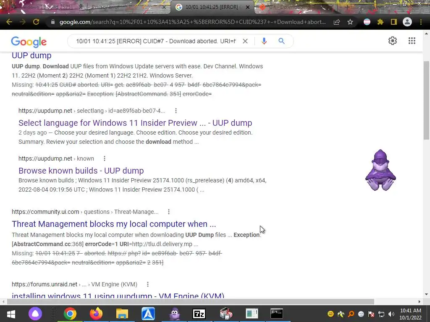Open the Extensions puzzle piece menu
430x322 pixels.
coord(380,22)
